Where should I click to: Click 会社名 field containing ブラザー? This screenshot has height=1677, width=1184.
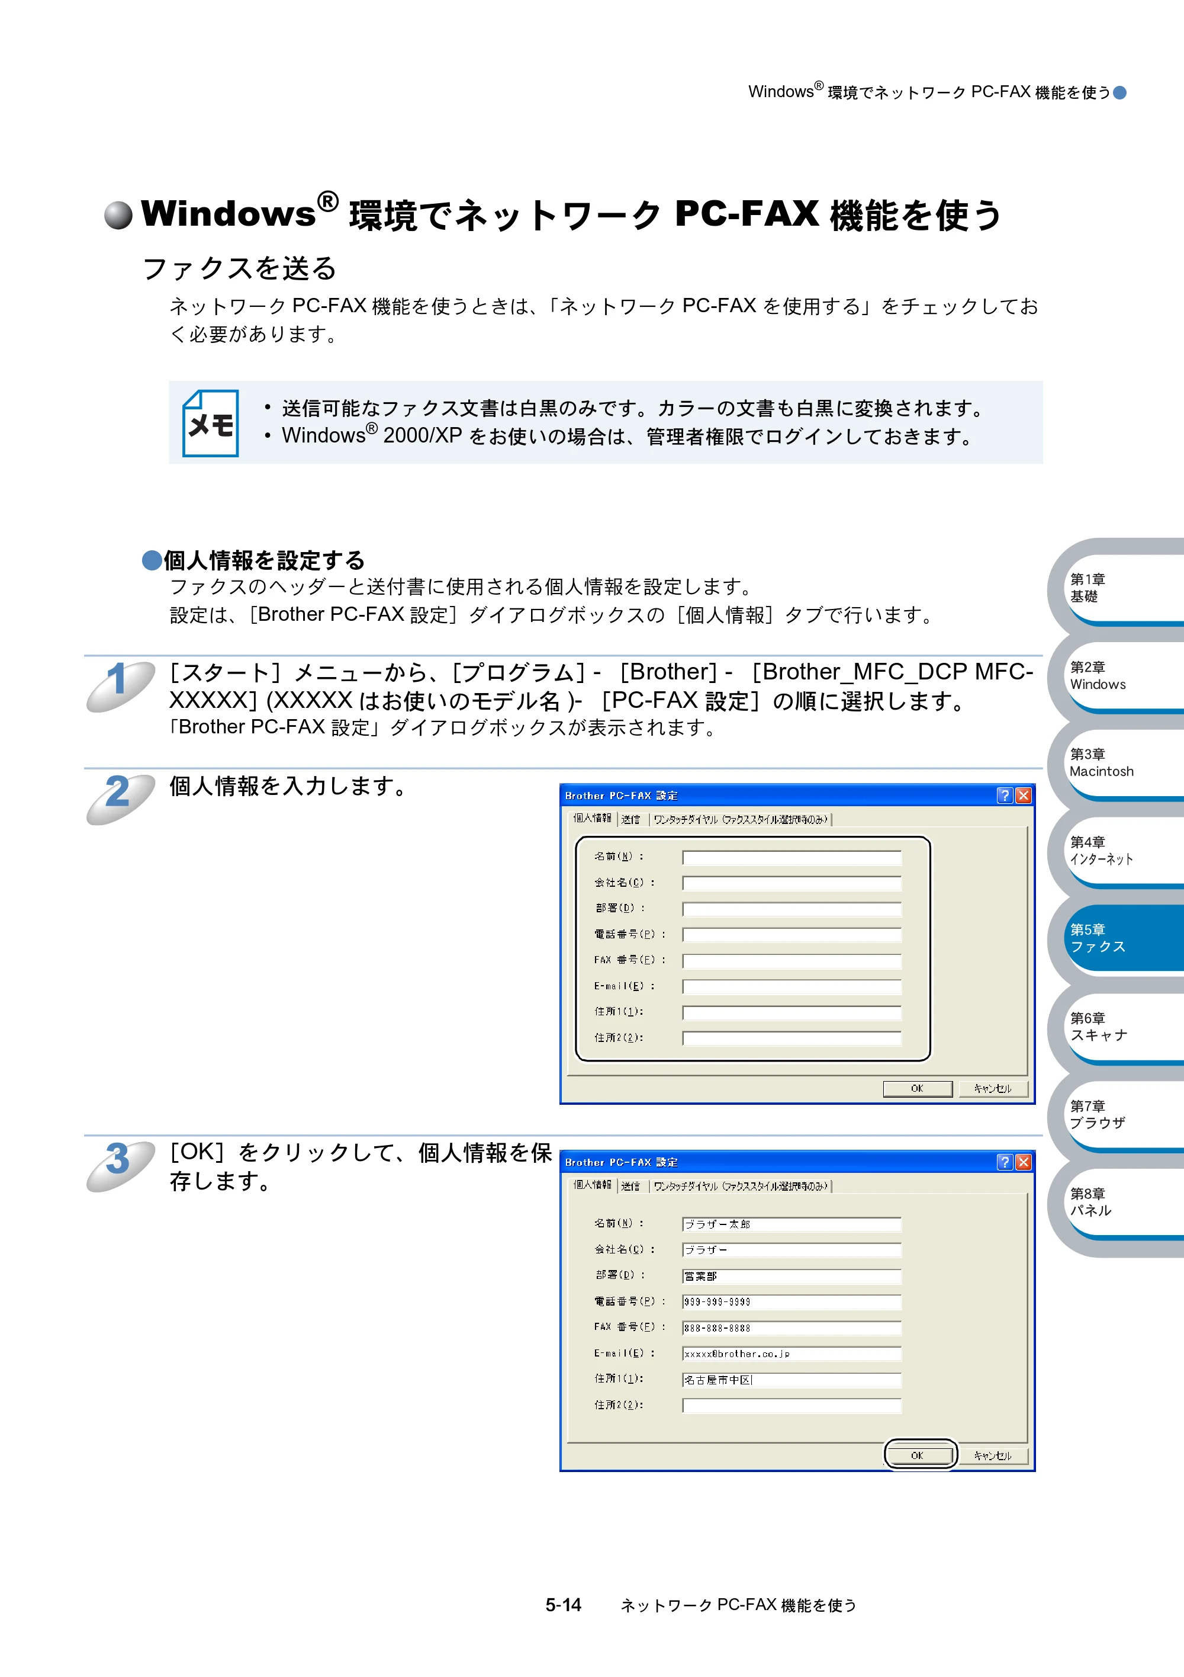[792, 1250]
